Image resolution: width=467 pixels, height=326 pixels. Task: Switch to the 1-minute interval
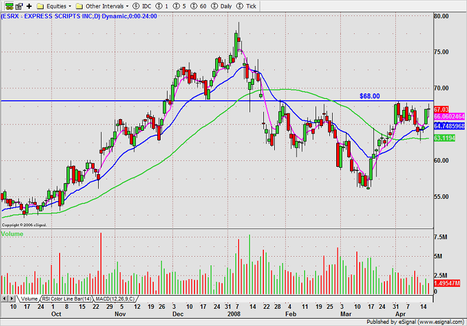[x=162, y=6]
